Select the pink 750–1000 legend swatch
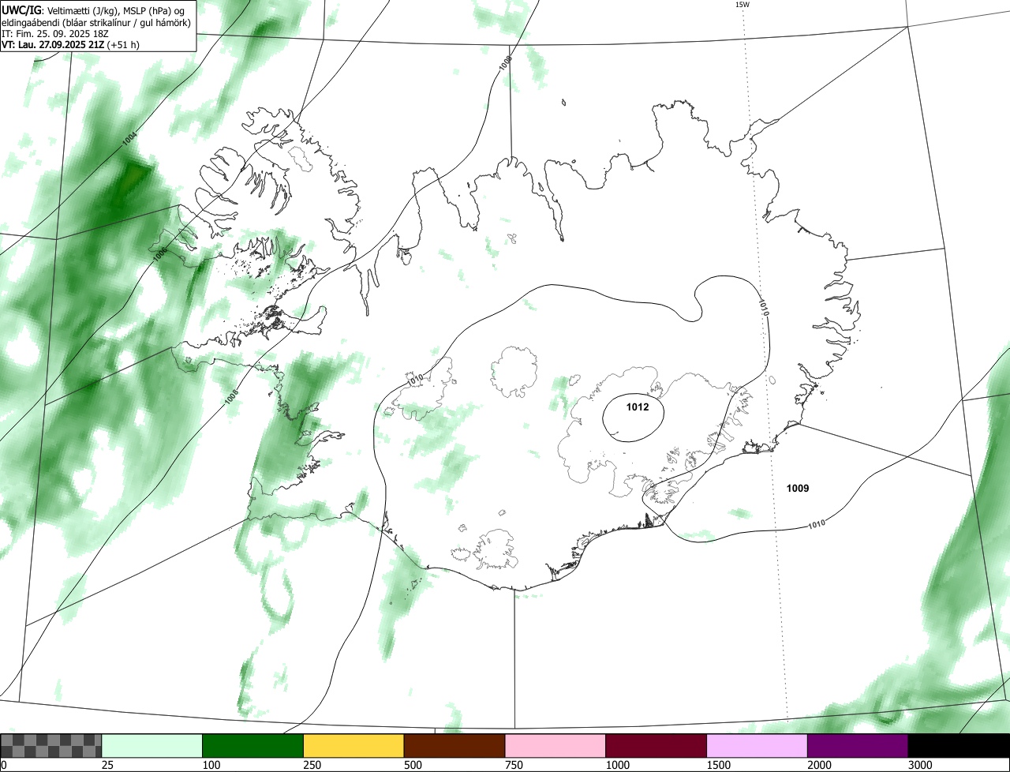 coord(555,746)
